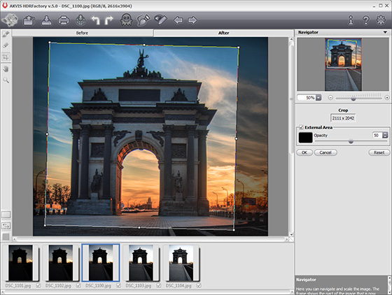
Task: Switch to the After tab
Action: [x=223, y=33]
